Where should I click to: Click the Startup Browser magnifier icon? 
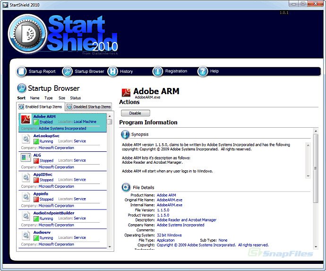[68, 71]
